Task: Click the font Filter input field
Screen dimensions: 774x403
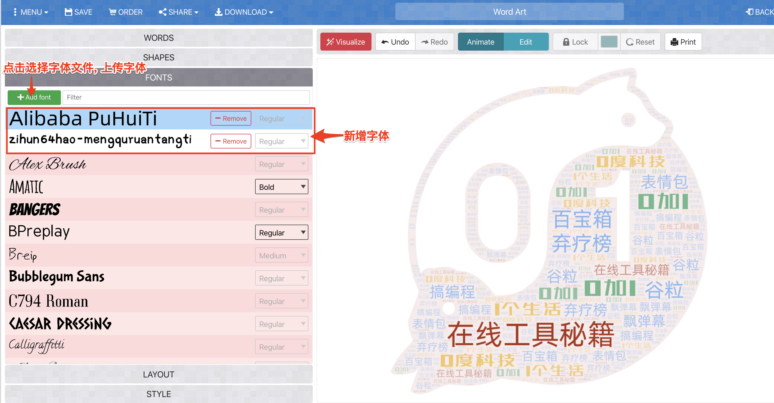Action: 186,97
